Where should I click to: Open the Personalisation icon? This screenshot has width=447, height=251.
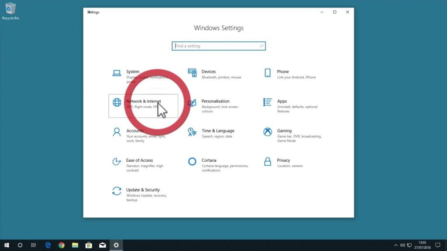[x=192, y=103]
